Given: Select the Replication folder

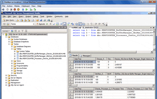Looking at the screenshot, I should [x=15, y=80].
